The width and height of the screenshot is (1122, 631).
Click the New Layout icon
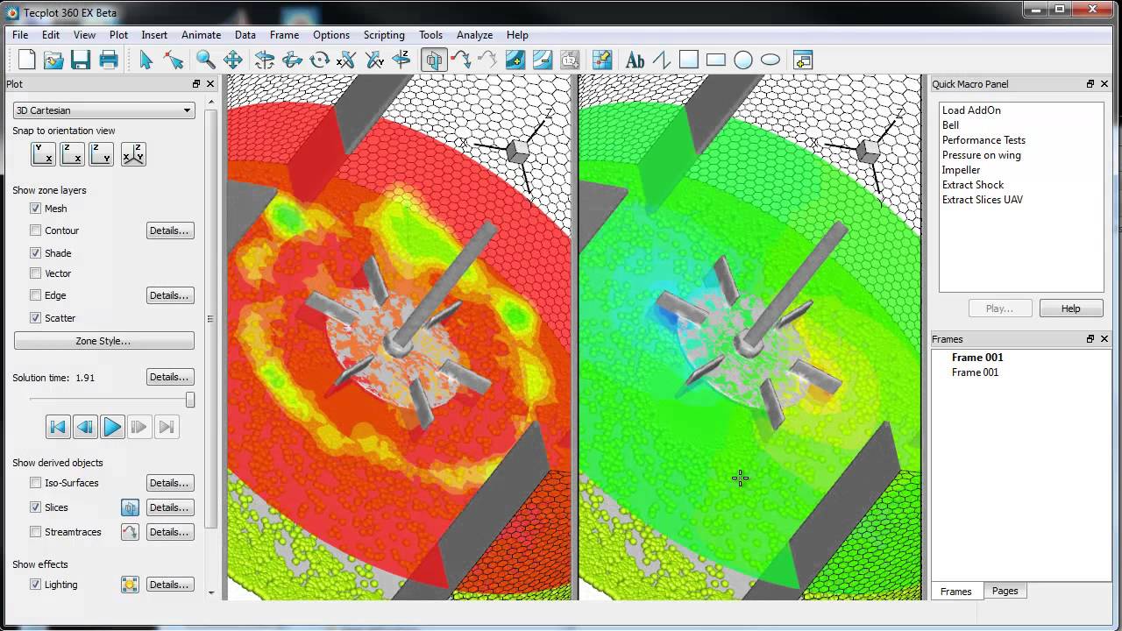[x=27, y=60]
